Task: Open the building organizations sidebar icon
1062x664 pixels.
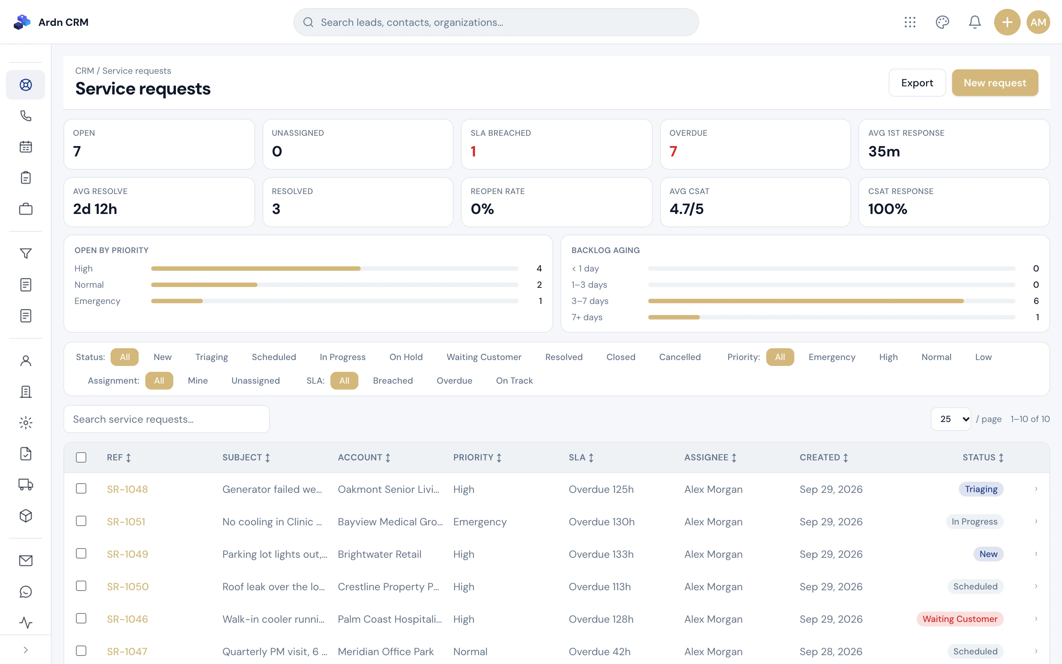Action: [x=25, y=392]
